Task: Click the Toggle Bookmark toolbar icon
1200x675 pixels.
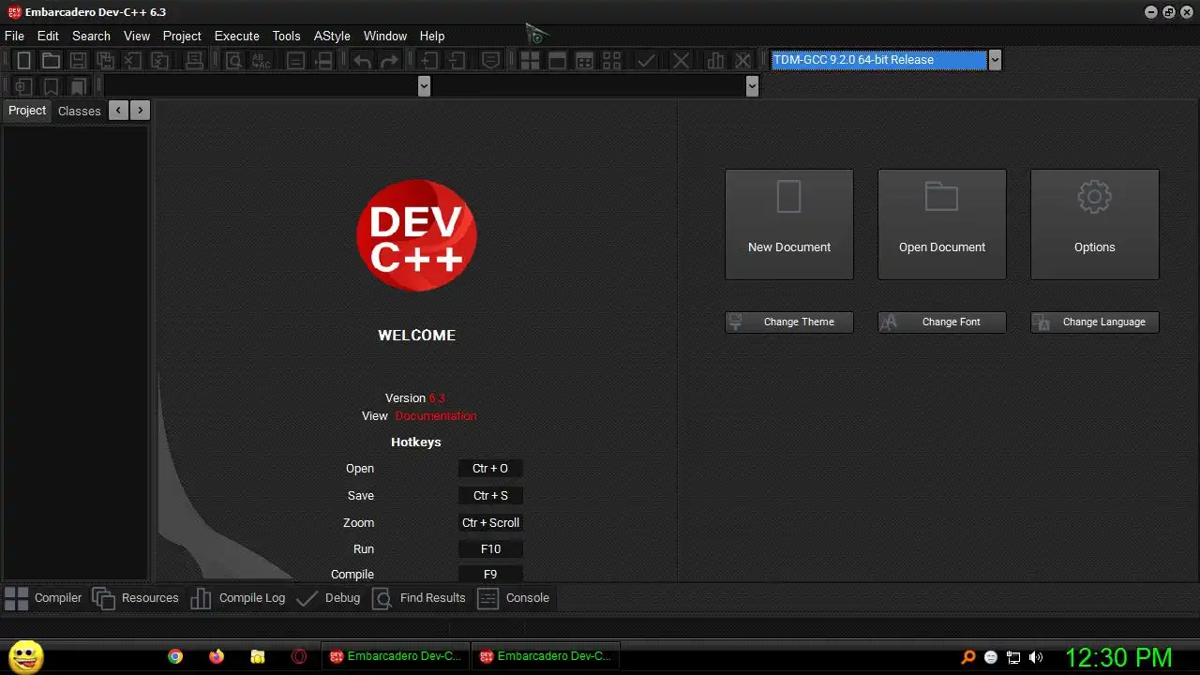Action: pos(51,86)
